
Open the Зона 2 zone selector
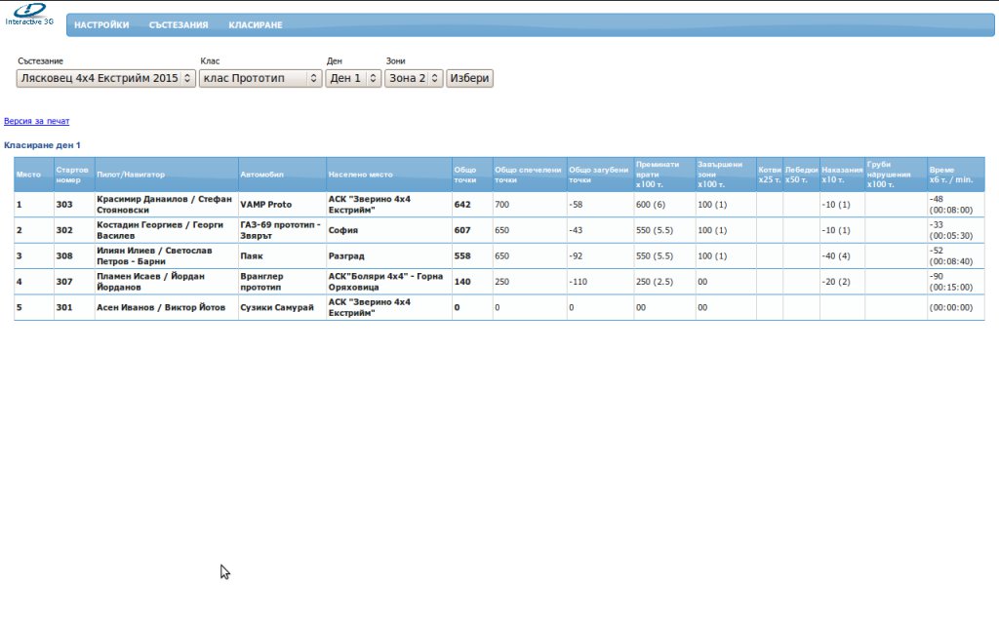pos(414,78)
